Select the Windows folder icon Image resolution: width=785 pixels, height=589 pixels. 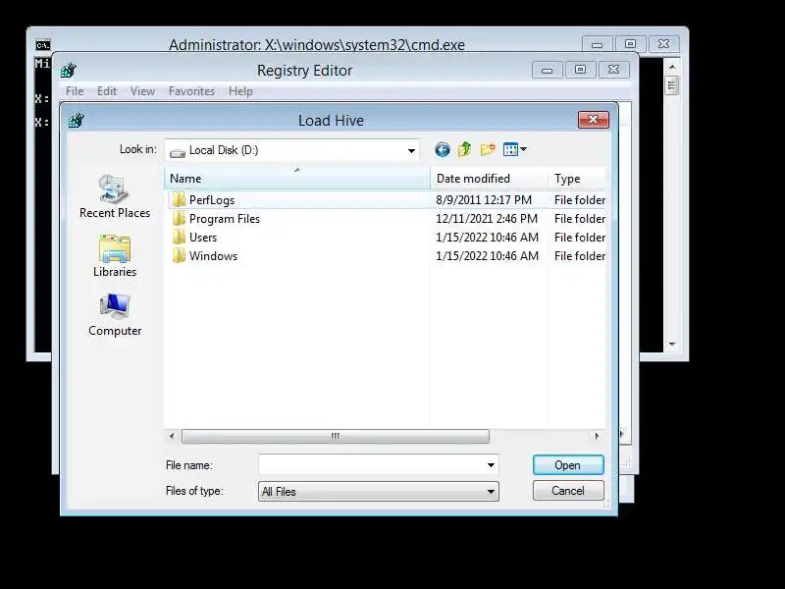pyautogui.click(x=179, y=255)
